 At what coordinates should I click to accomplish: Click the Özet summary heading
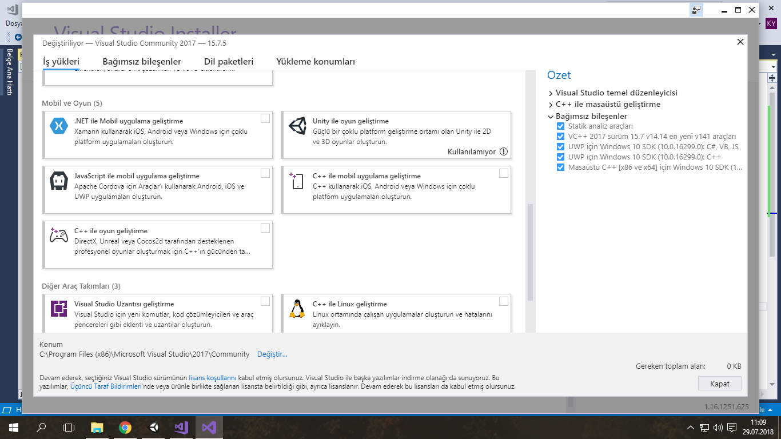tap(559, 75)
